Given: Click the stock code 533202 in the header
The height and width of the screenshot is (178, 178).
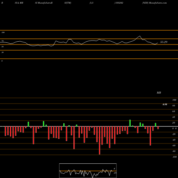Looking at the screenshot, I should pos(119,3).
